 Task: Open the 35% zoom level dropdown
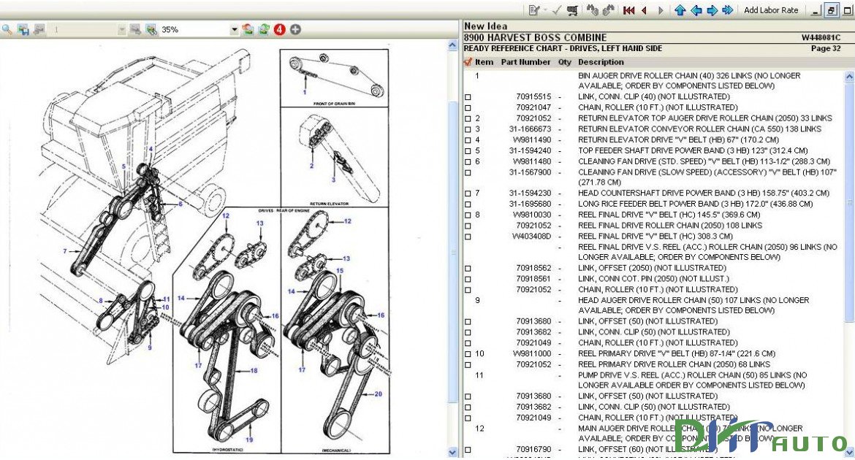pos(234,29)
